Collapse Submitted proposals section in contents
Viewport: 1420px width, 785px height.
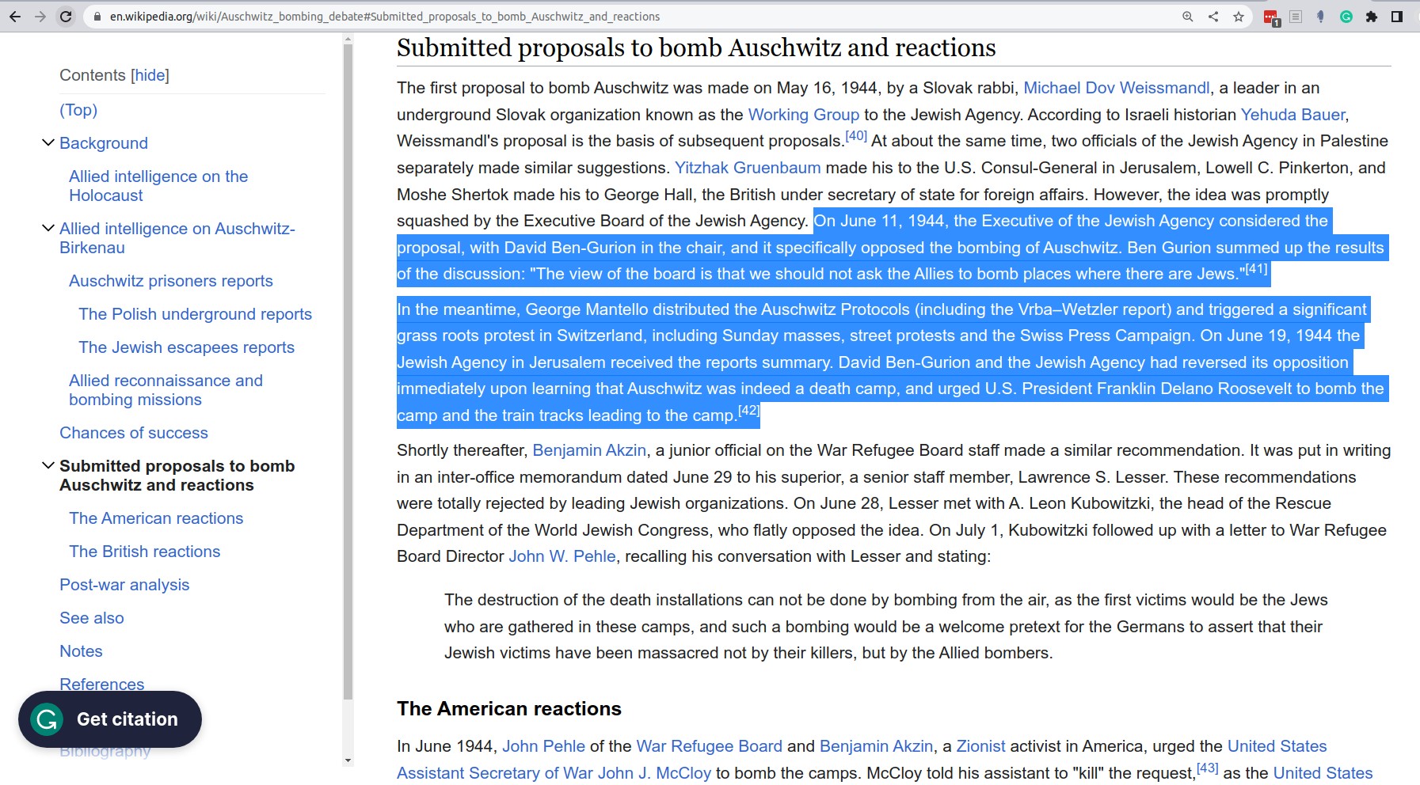(48, 466)
